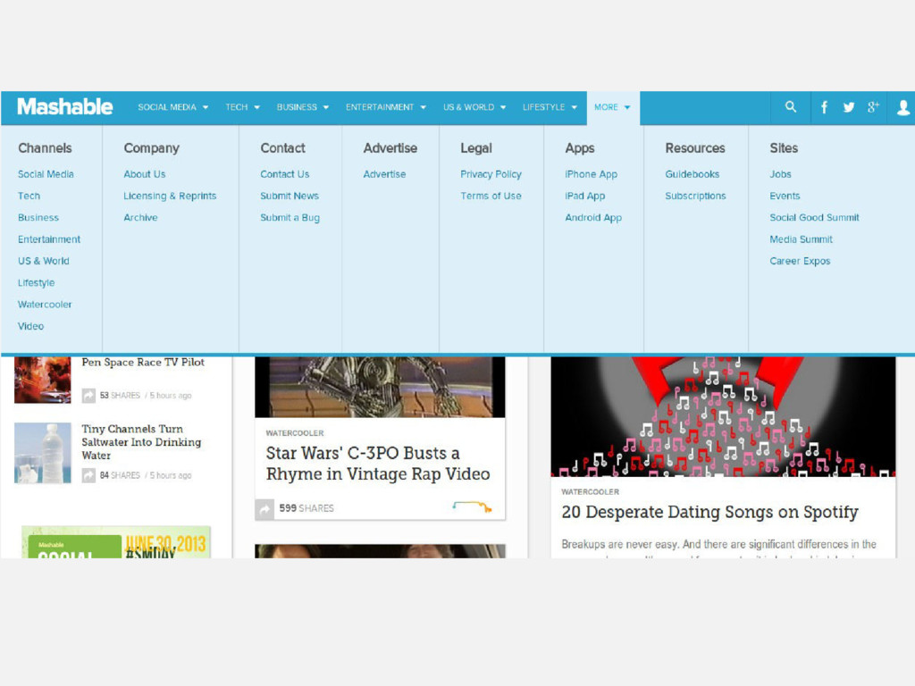Click the Watercooler tag above Dating Songs
The image size is (915, 686).
click(x=590, y=492)
